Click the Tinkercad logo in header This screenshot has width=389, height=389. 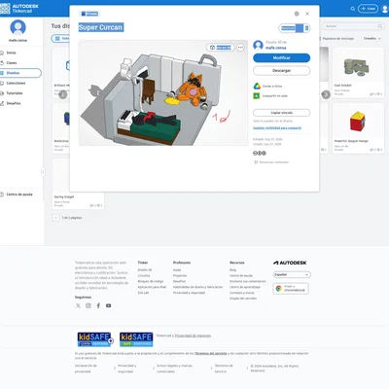(x=19, y=8)
